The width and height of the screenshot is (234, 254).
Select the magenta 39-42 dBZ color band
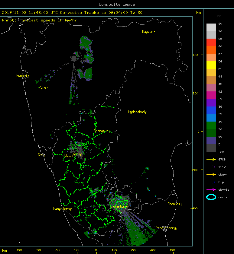(211, 95)
